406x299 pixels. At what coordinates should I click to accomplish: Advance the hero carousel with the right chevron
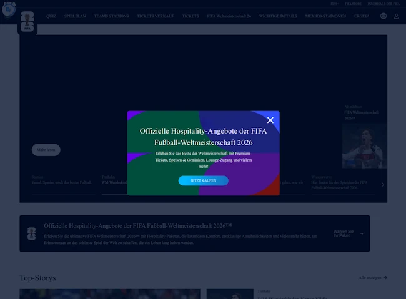pyautogui.click(x=383, y=185)
